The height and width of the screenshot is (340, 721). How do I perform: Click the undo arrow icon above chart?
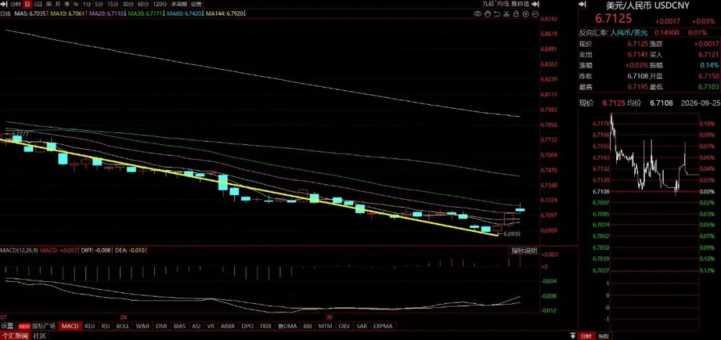click(x=497, y=14)
